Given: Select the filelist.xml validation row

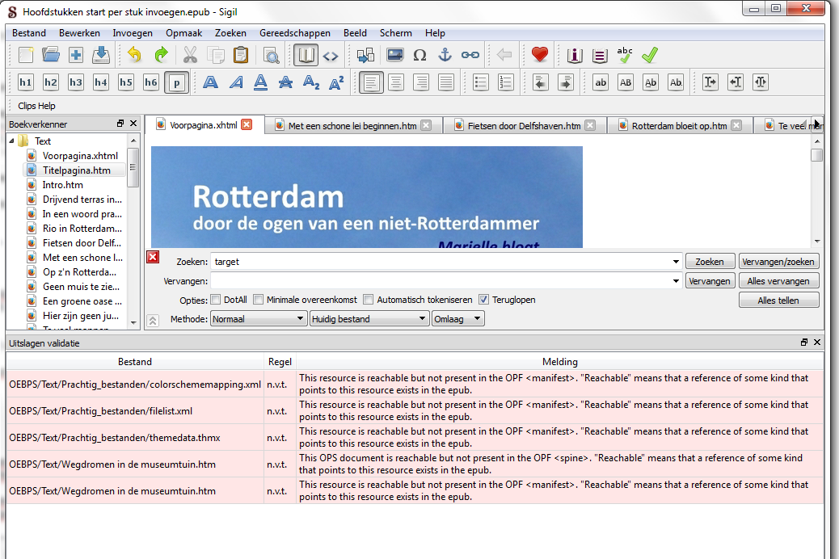Looking at the screenshot, I should [x=415, y=411].
